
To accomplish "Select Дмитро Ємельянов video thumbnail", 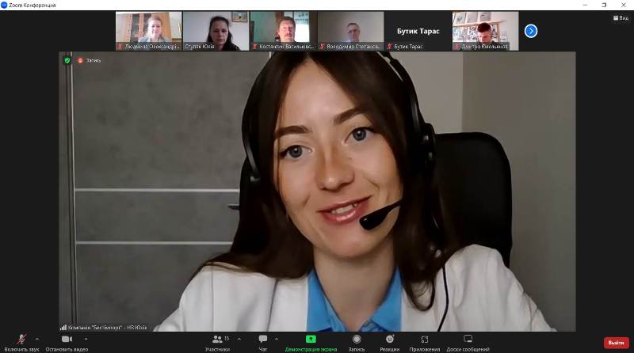I will pyautogui.click(x=485, y=31).
